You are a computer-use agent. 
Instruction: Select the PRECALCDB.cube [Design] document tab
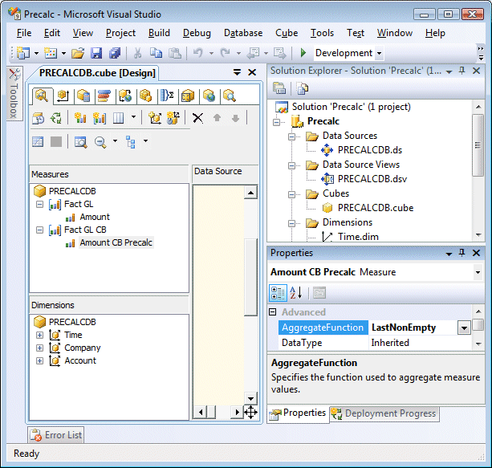click(x=97, y=73)
